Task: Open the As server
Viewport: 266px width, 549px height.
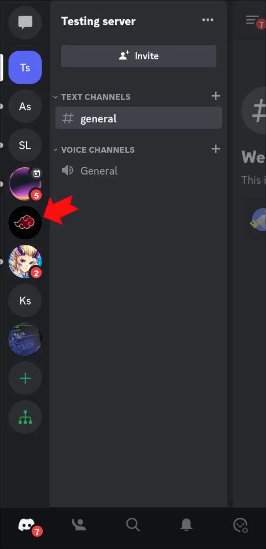Action: click(25, 107)
